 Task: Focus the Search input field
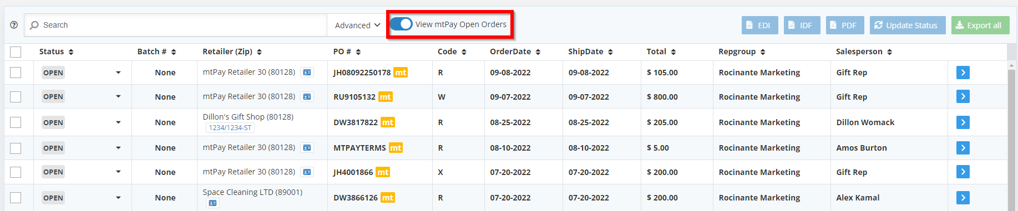176,25
